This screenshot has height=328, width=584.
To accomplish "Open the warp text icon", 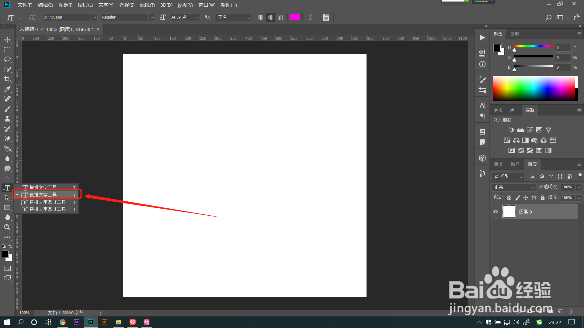I will point(310,17).
